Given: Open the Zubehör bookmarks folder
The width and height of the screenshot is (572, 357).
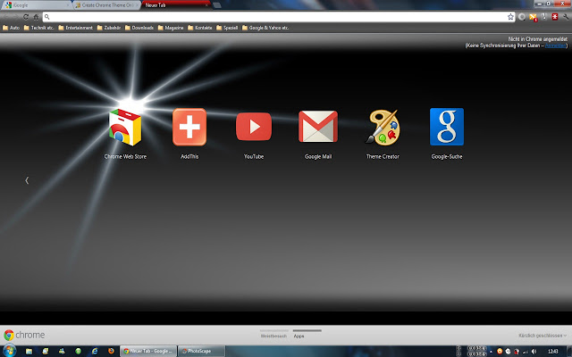Looking at the screenshot, I should [109, 28].
